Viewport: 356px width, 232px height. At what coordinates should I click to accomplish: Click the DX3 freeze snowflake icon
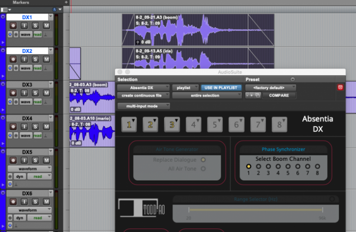coord(16,102)
